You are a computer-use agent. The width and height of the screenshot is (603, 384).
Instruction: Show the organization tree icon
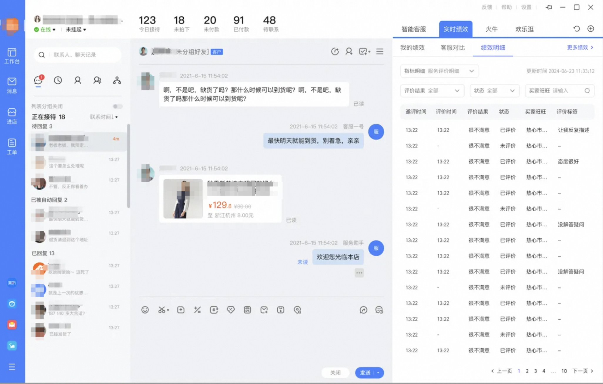pos(117,80)
